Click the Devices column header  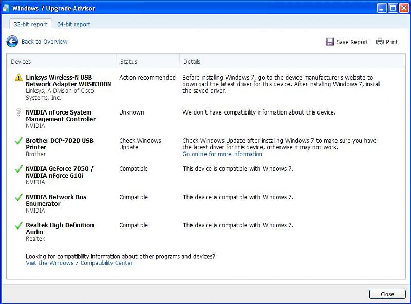21,62
